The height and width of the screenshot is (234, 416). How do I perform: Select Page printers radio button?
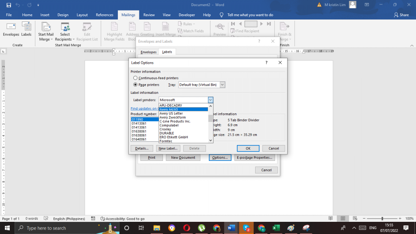tap(135, 84)
